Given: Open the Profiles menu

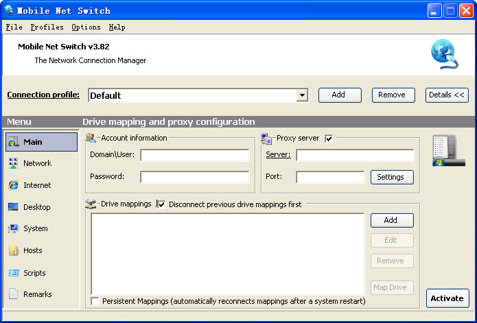Looking at the screenshot, I should (47, 27).
